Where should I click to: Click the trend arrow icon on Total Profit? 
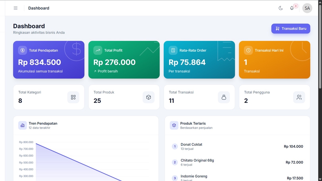[98, 50]
